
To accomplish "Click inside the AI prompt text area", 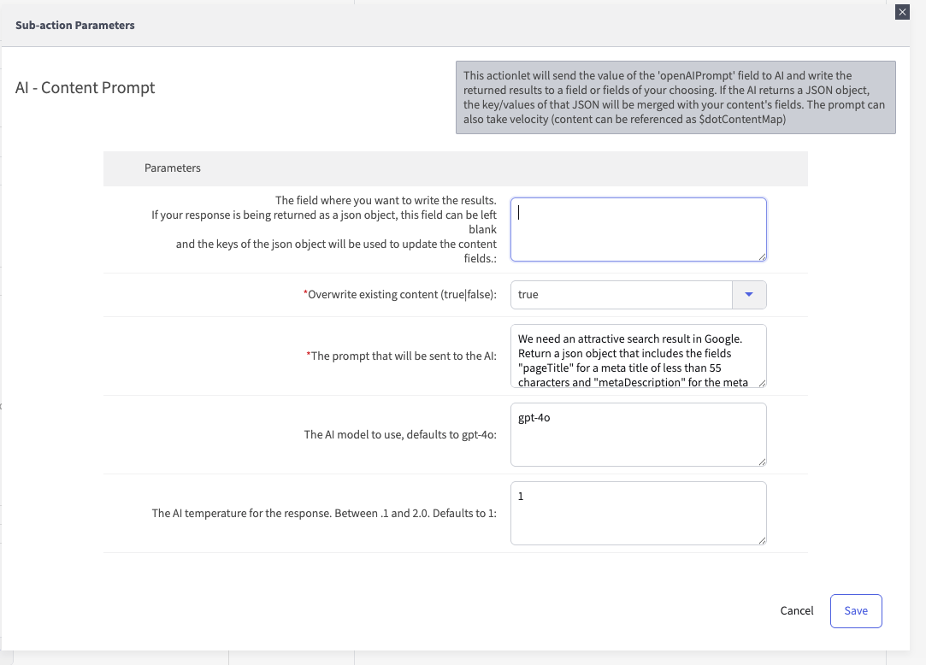I will [x=637, y=356].
